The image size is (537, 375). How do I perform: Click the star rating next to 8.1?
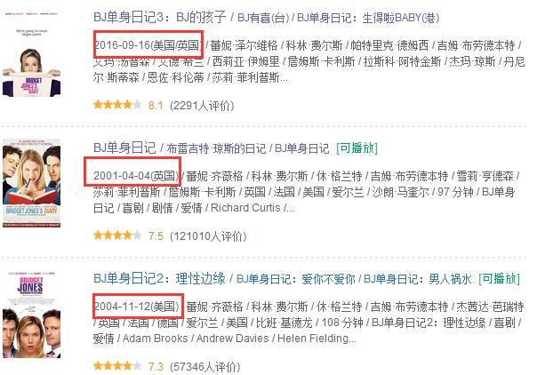117,105
